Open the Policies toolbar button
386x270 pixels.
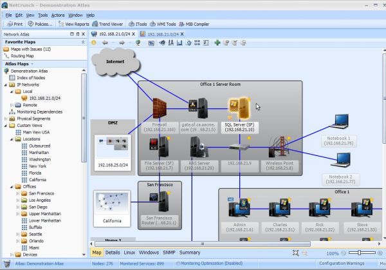click(40, 24)
